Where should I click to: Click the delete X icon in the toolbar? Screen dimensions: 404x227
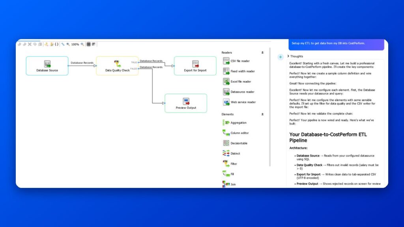coord(30,44)
